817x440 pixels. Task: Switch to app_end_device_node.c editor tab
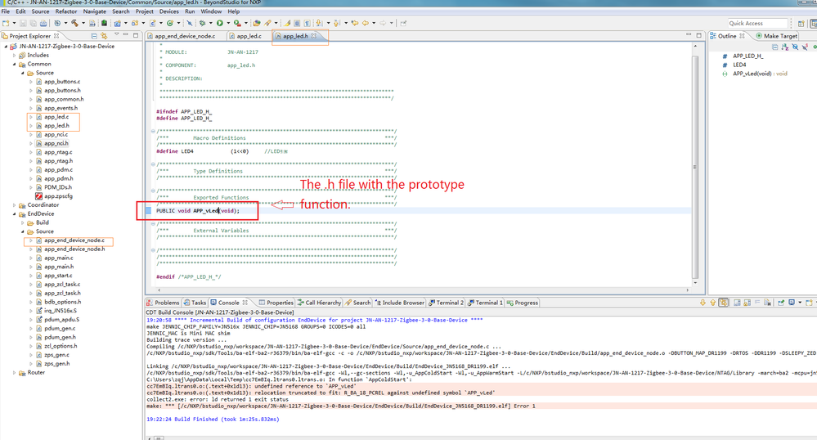pyautogui.click(x=185, y=36)
